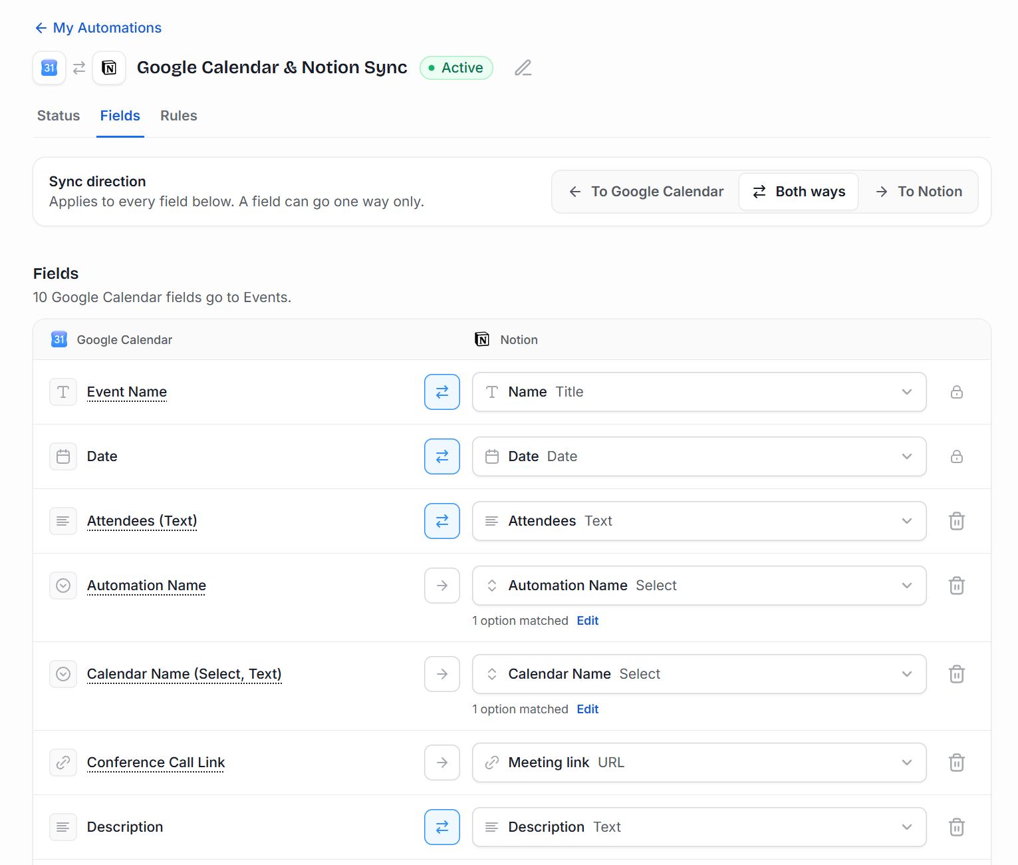Click the lock icon on Date row

point(957,456)
